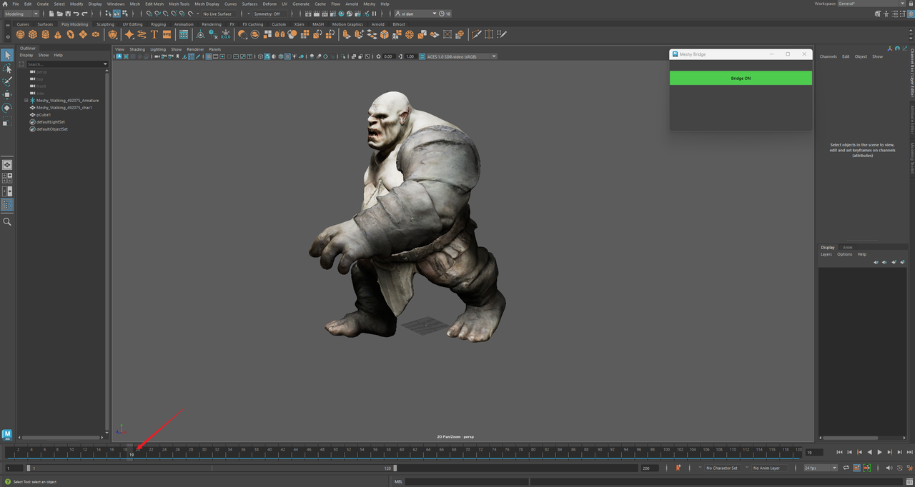Play animation forwards
Viewport: 915px width, 487px height.
879,452
